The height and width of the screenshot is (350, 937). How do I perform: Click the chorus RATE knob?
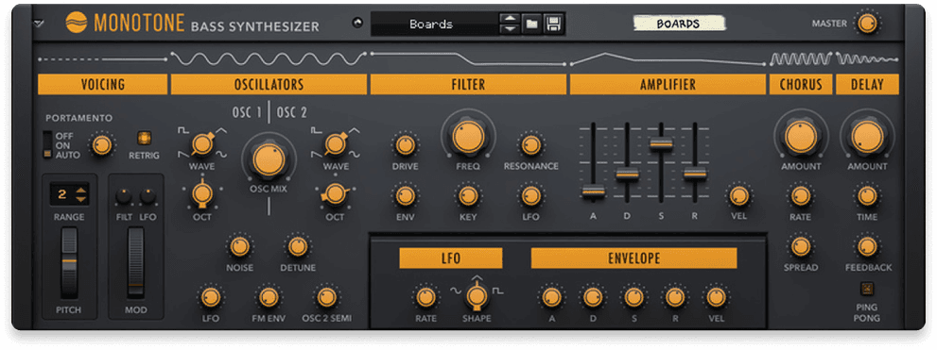[800, 195]
